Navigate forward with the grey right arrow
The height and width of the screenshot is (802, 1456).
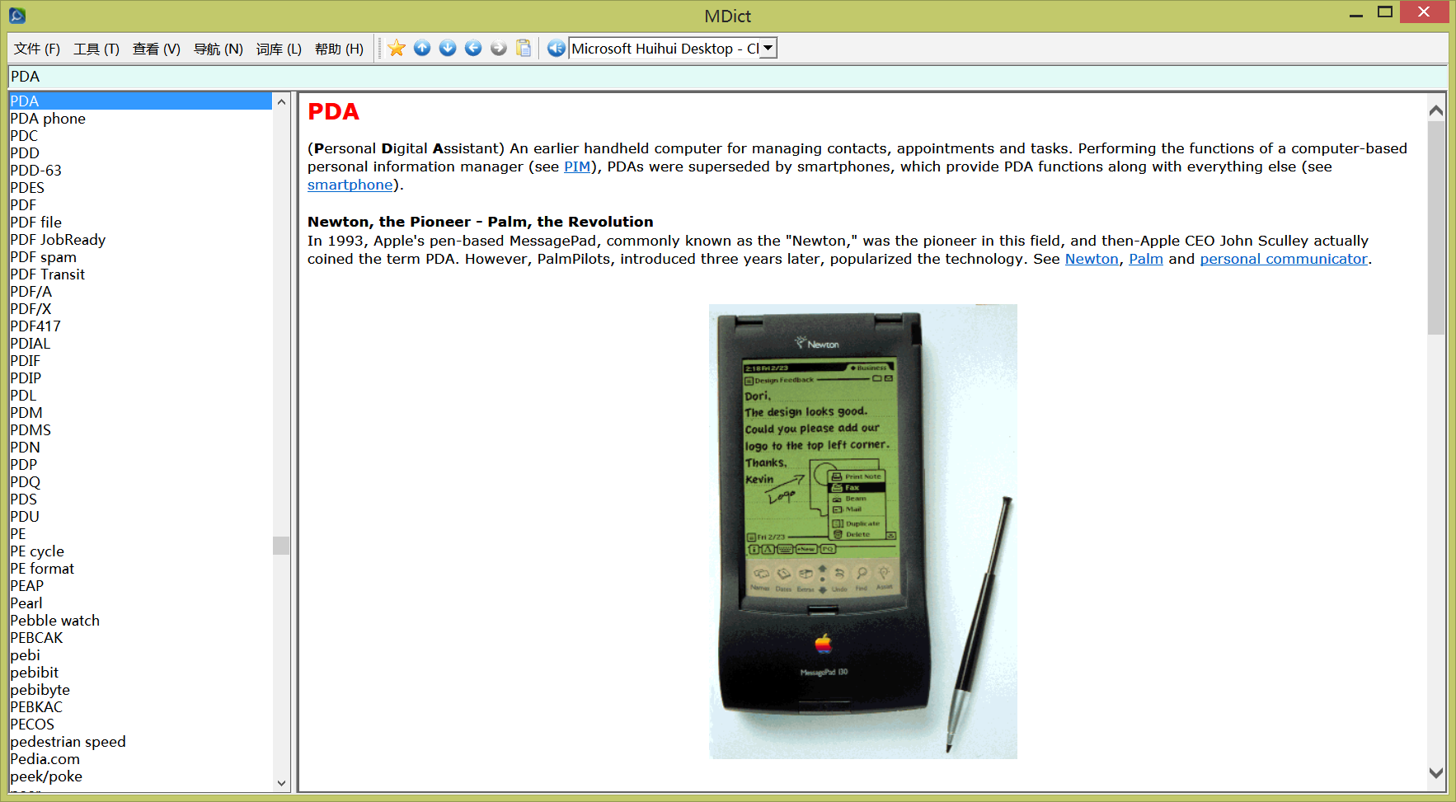click(x=498, y=49)
